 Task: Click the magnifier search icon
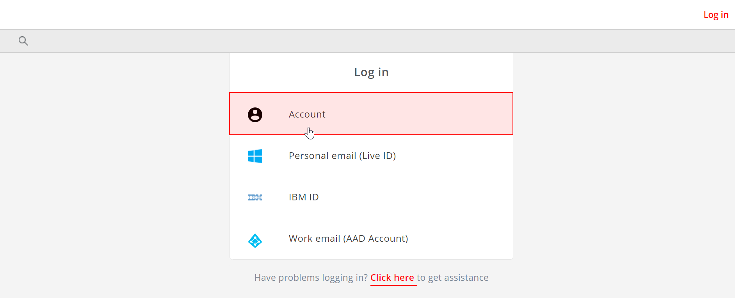point(23,41)
